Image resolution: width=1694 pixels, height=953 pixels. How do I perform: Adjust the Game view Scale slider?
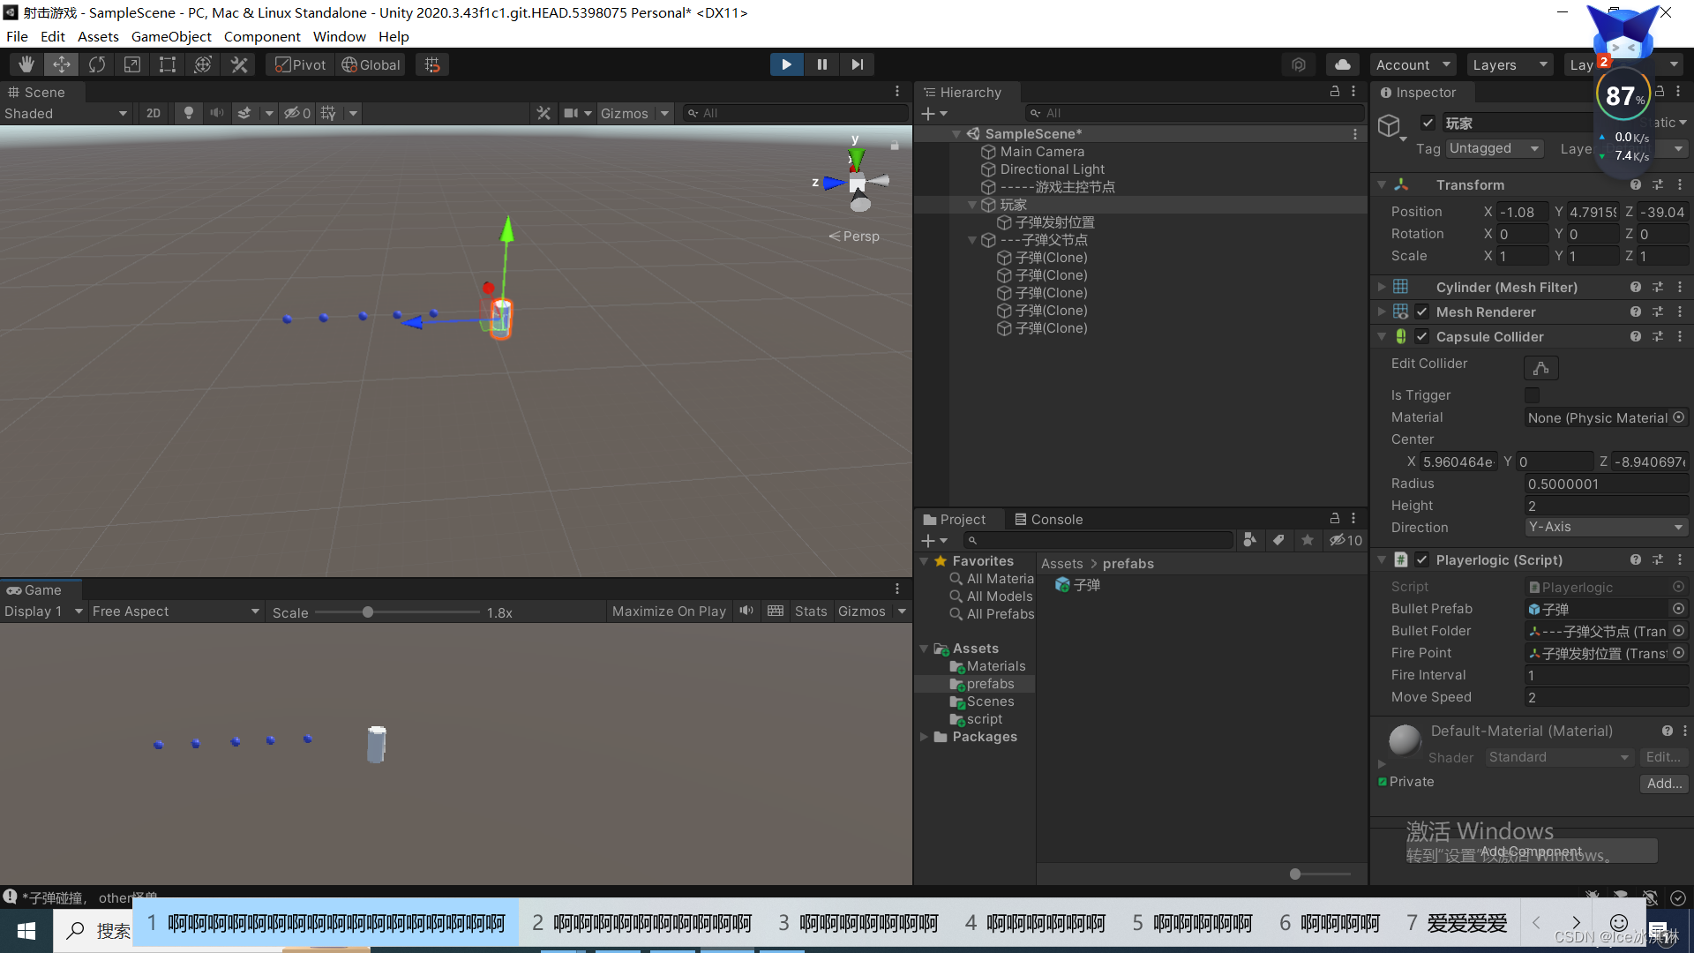pyautogui.click(x=368, y=612)
